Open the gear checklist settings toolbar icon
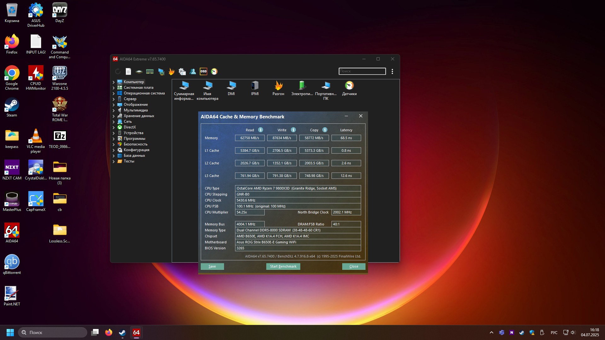The height and width of the screenshot is (340, 605). pyautogui.click(x=182, y=71)
